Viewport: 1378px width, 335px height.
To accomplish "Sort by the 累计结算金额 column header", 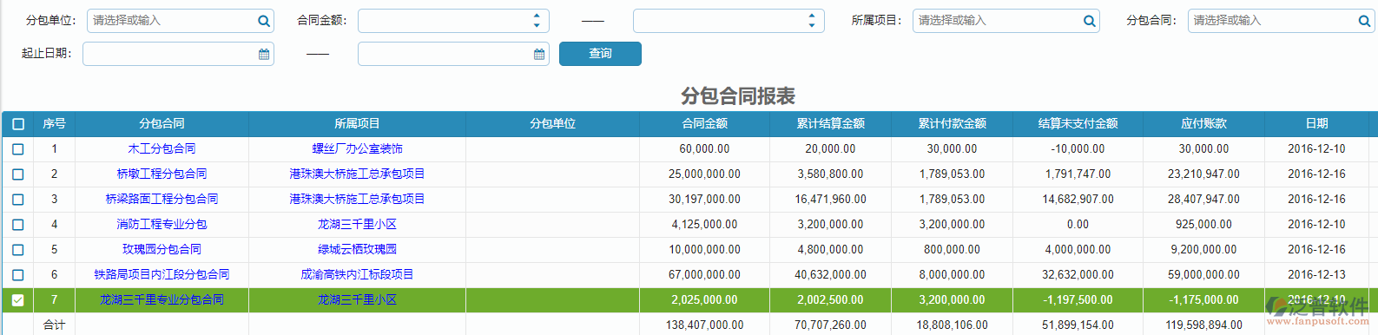I will 831,124.
